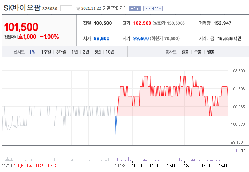Switch to the 일봉 candle chart
249x172 pixels.
(x=185, y=52)
